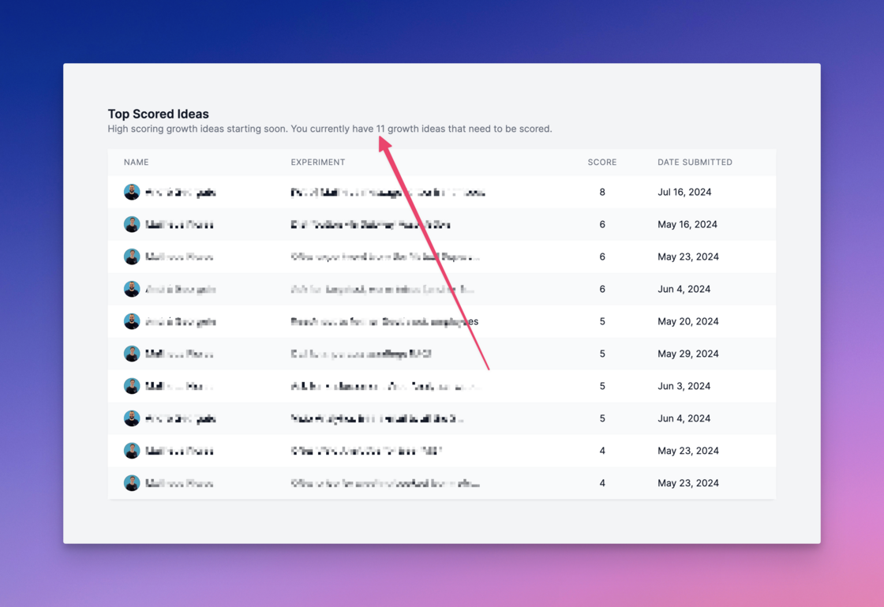Sort by the NAME column header
This screenshot has width=884, height=607.
136,163
